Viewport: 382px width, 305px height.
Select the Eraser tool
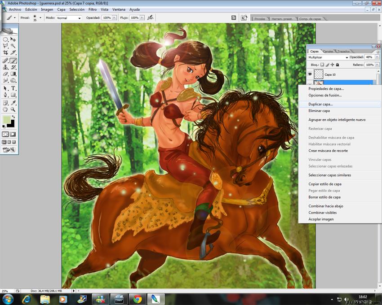5,74
